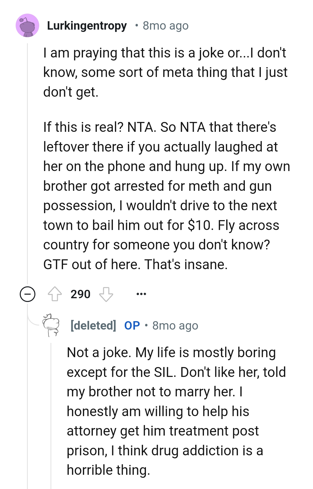The width and height of the screenshot is (313, 489).
Task: Click the [deleted] user's snoo avatar
Action: 51,326
